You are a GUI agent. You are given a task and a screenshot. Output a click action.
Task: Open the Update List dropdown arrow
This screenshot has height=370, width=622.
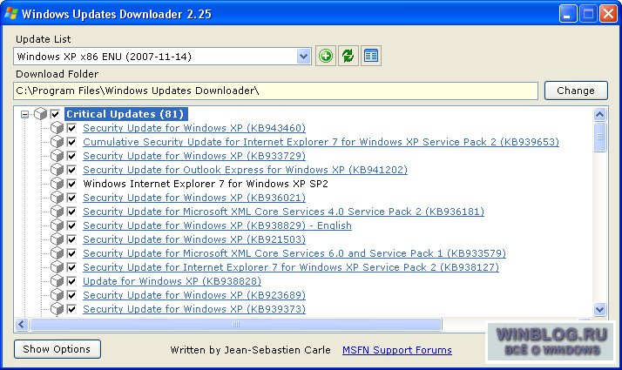(303, 57)
